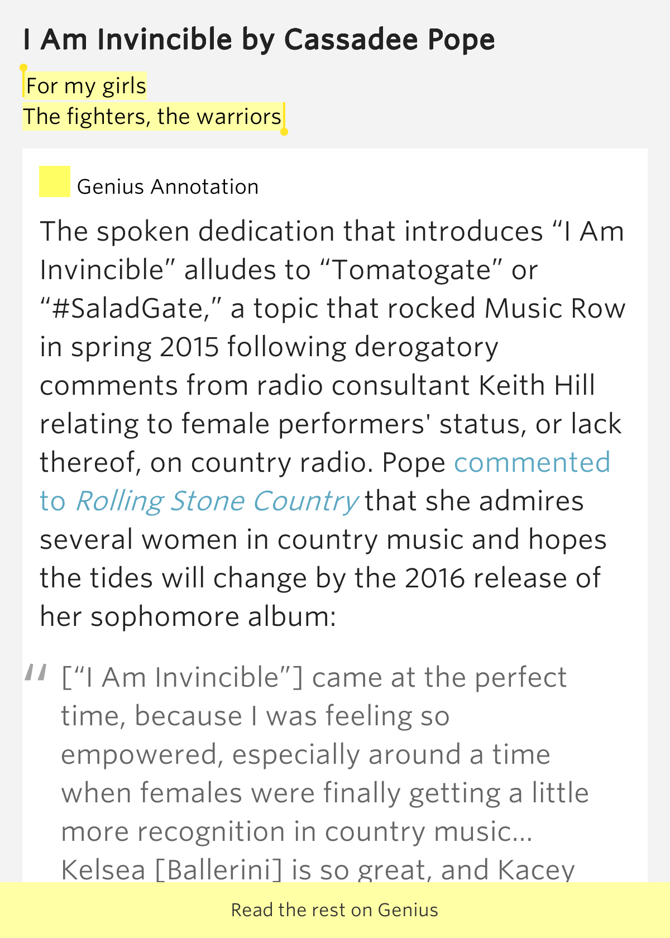Click the word "Tomatogate" in the annotation
This screenshot has height=938, width=670.
[412, 270]
